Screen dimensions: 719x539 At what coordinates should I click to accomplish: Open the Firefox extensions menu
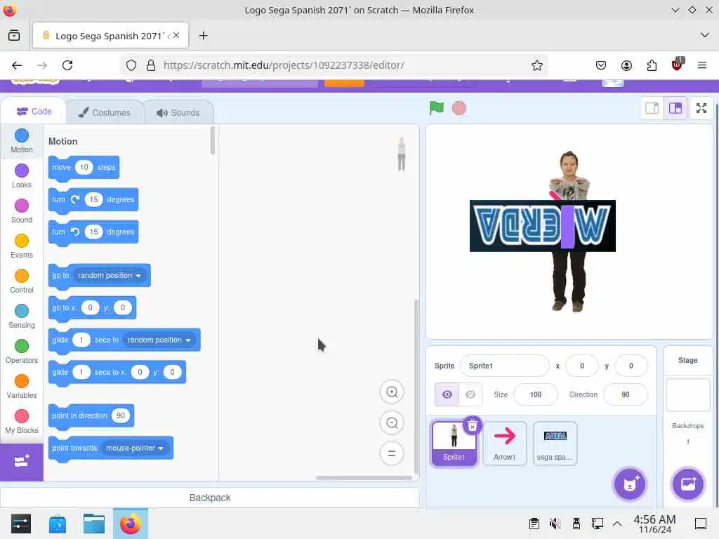pos(652,65)
